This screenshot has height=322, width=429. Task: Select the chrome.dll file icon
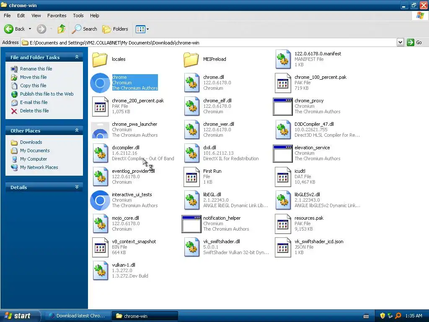point(191,83)
